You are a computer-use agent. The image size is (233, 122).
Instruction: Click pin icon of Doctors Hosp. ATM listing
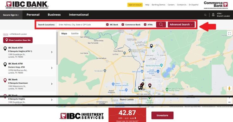coord(5,65)
